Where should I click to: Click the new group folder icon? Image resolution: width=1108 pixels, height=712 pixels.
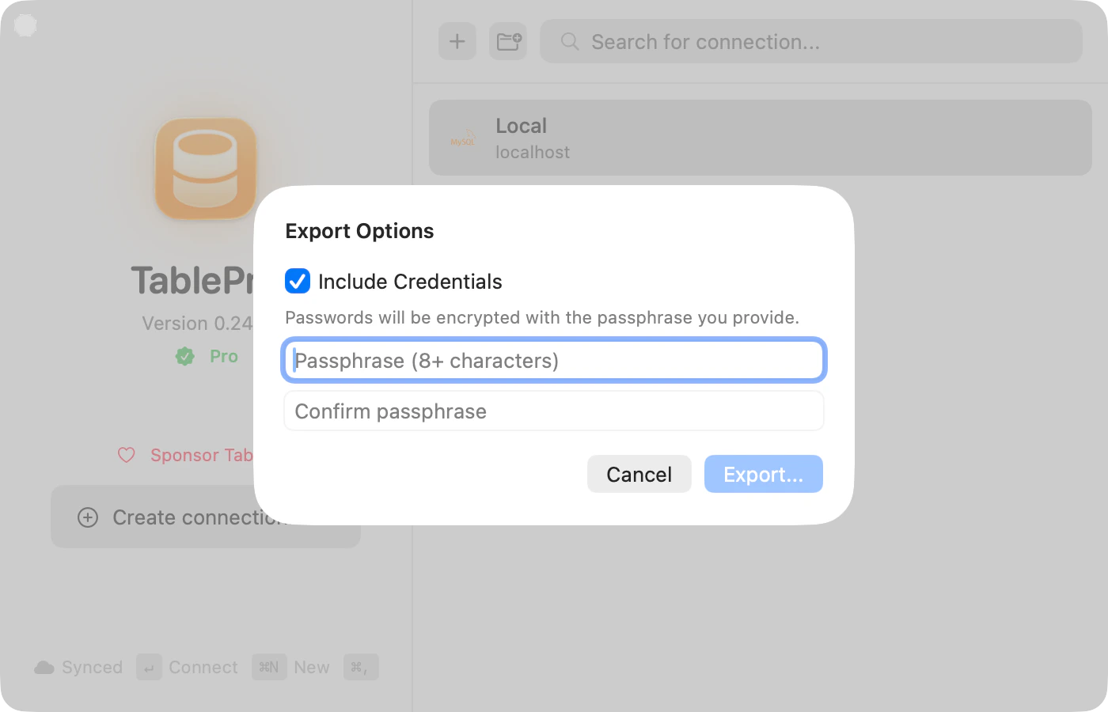coord(507,41)
